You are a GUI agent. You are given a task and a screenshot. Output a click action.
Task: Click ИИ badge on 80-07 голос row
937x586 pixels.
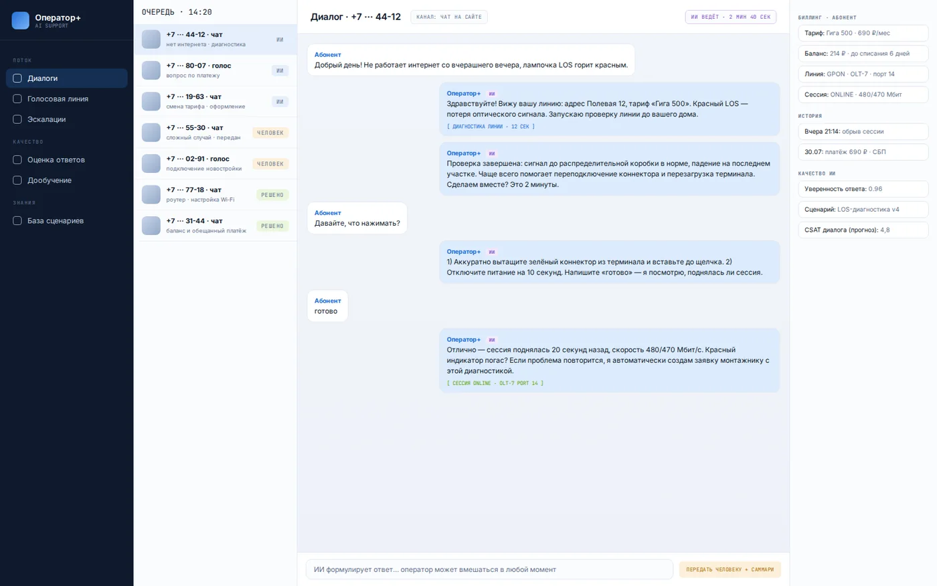[x=280, y=70]
